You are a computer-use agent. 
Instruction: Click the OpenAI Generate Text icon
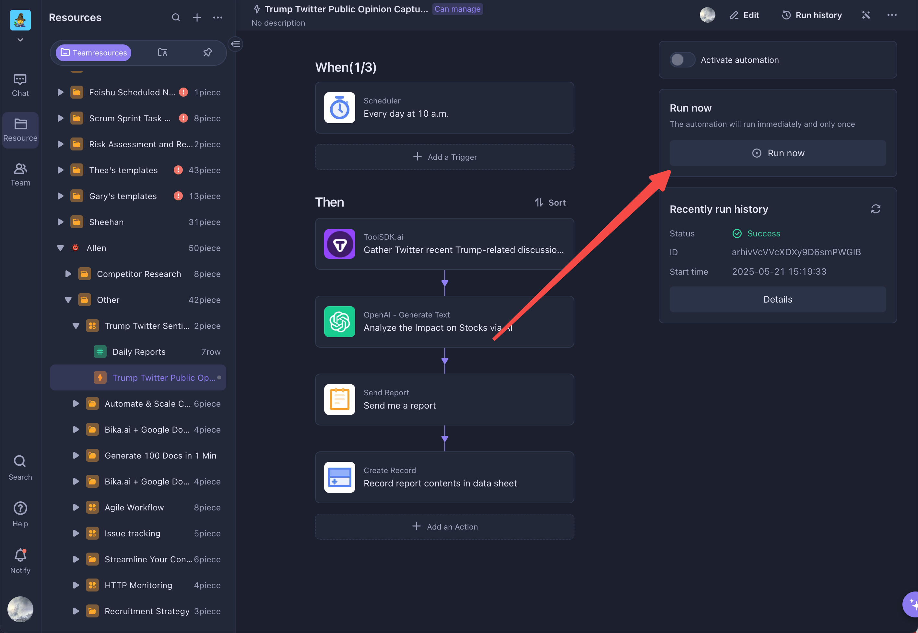coord(340,322)
